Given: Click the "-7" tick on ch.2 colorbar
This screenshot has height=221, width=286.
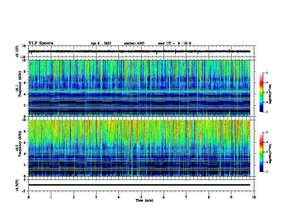Looking at the screenshot, I should coord(266,172).
